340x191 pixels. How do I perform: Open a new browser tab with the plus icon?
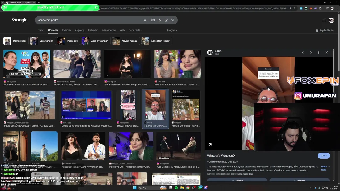[39, 3]
